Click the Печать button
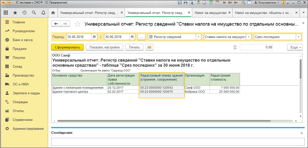The height and width of the screenshot is (148, 308). click(x=134, y=47)
